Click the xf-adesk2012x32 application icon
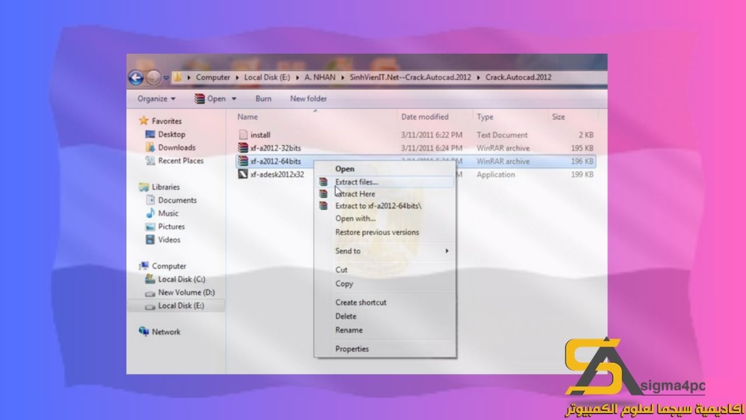746x420 pixels. click(244, 174)
